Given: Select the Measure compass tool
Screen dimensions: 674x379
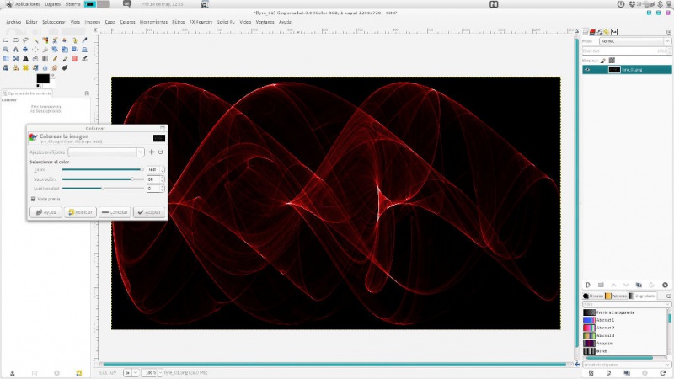Looking at the screenshot, I should coord(15,50).
